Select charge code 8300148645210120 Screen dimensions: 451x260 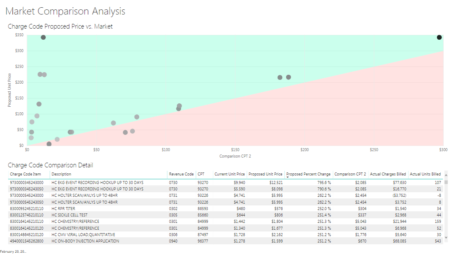[26, 235]
